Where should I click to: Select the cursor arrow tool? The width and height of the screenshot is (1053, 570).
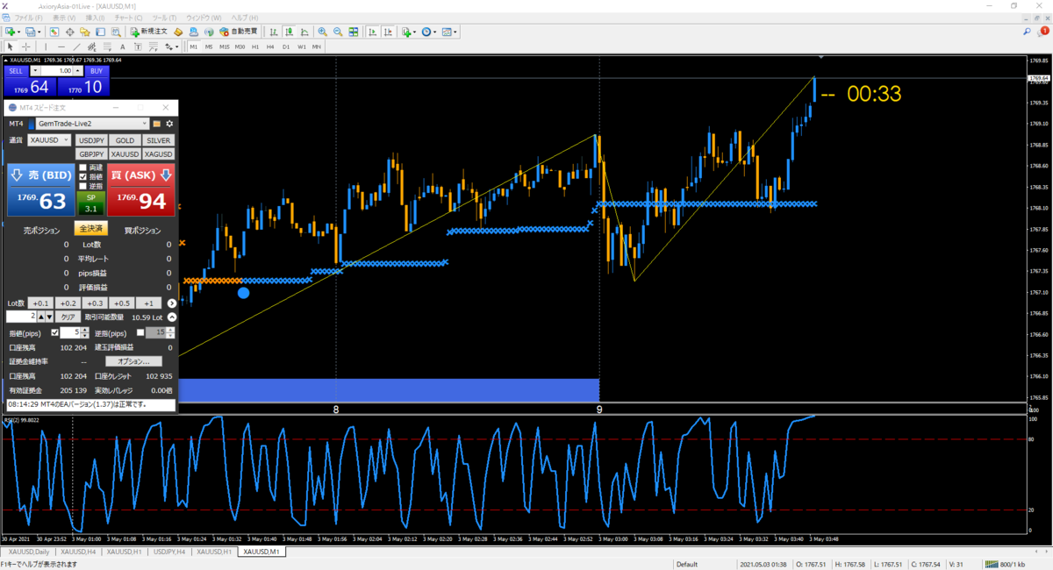click(10, 46)
